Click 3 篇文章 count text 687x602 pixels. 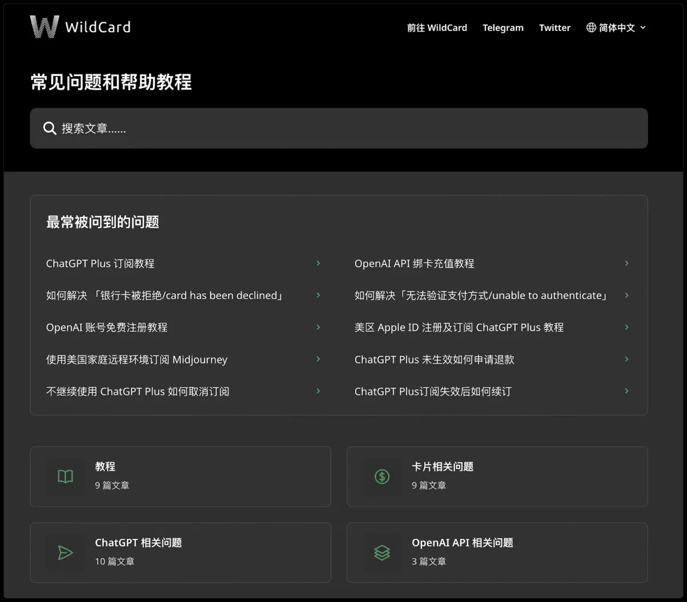tap(429, 561)
